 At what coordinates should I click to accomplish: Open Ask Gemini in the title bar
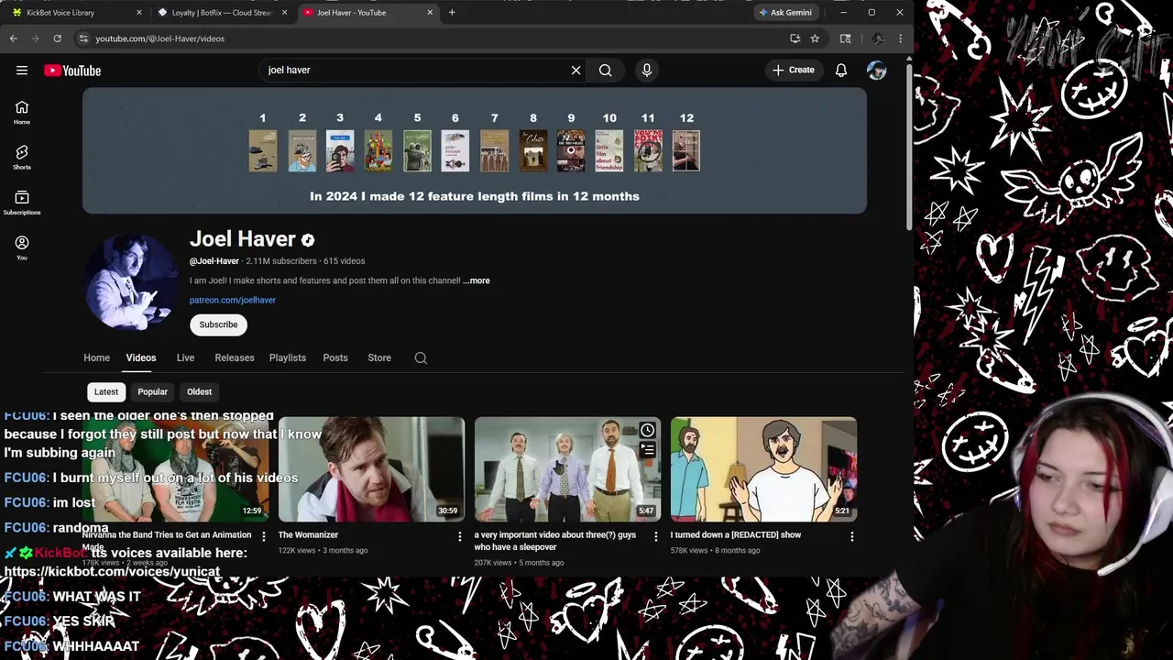click(x=784, y=13)
